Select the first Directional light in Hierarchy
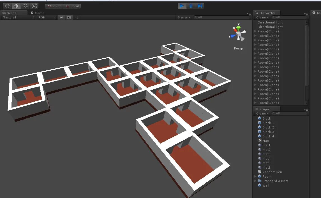The width and height of the screenshot is (321, 198). pos(270,22)
